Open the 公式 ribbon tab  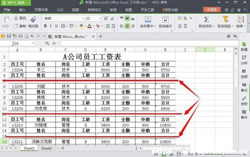pos(60,10)
